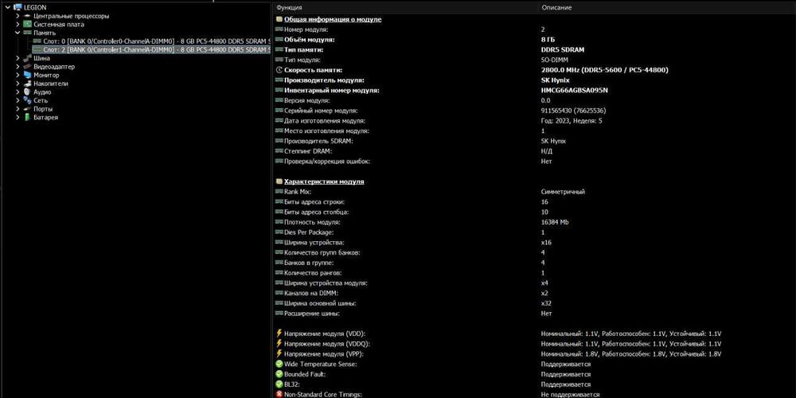796x398 pixels.
Task: Expand the Монитор node
Action: point(18,75)
